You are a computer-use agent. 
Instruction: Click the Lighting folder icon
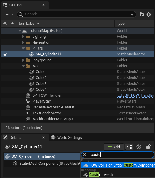(28, 37)
